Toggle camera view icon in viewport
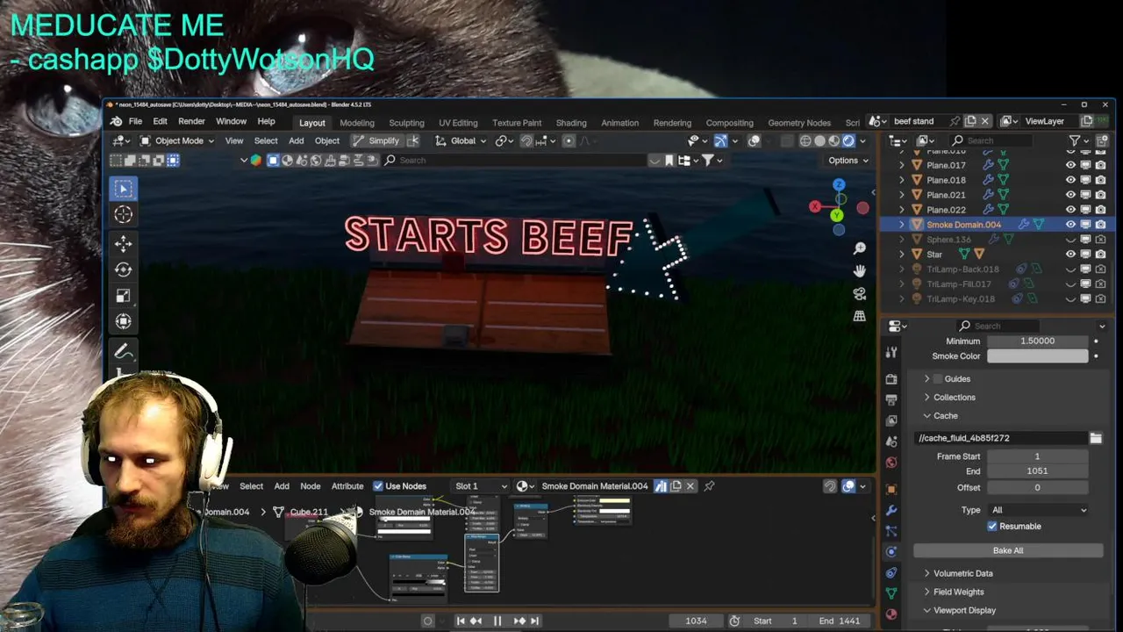Viewport: 1123px width, 632px height. pyautogui.click(x=860, y=294)
